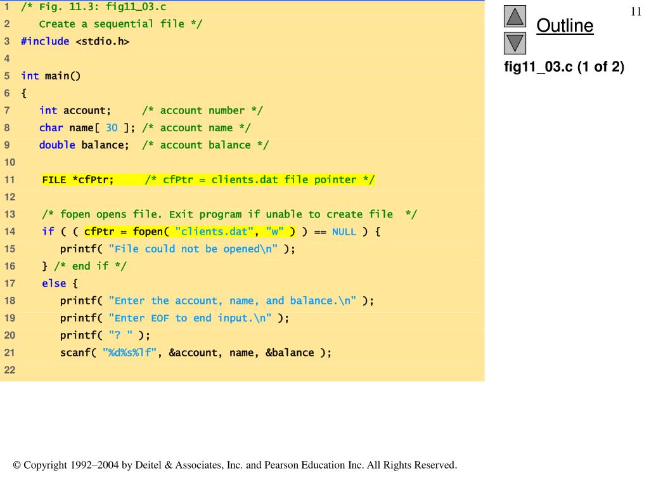Click the else keyword on line 17

coord(54,283)
